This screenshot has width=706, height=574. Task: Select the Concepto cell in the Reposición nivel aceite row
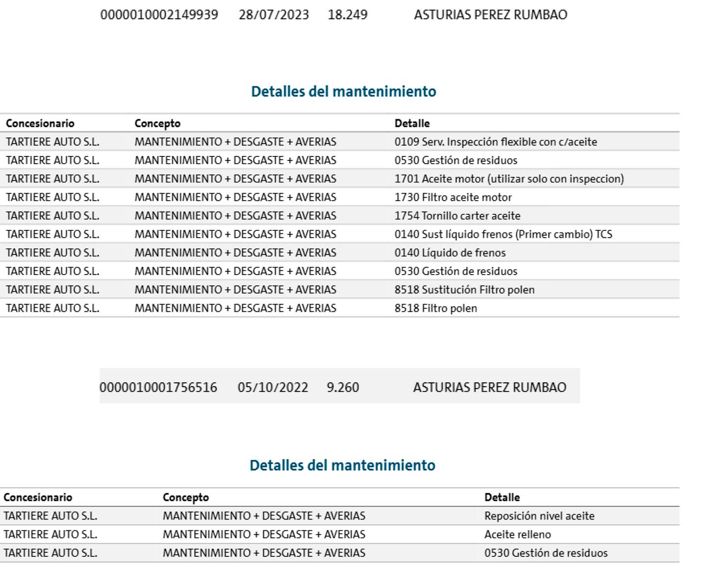(x=264, y=516)
